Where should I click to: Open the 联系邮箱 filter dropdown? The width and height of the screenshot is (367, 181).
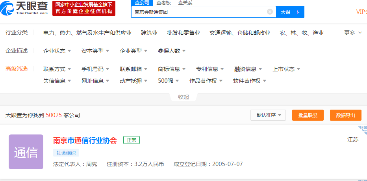[133, 69]
